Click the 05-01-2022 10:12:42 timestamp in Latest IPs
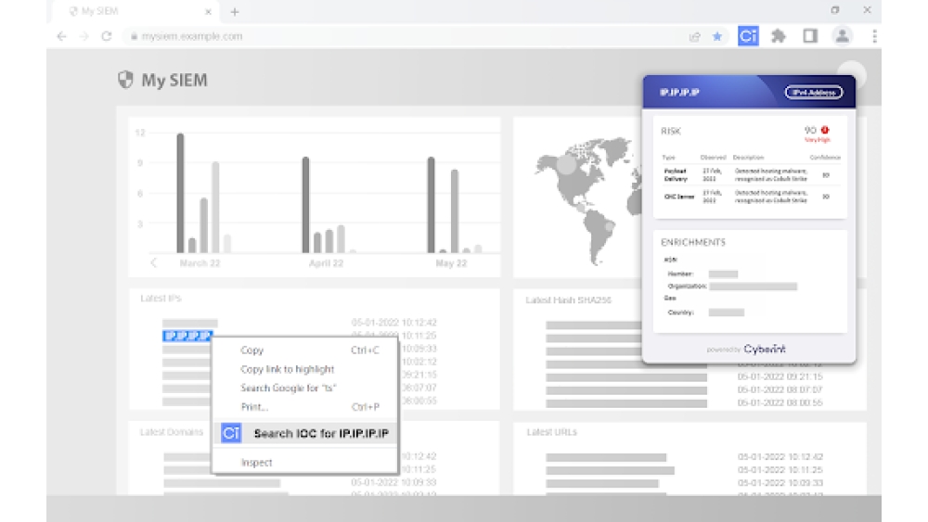Image resolution: width=928 pixels, height=522 pixels. pyautogui.click(x=393, y=322)
